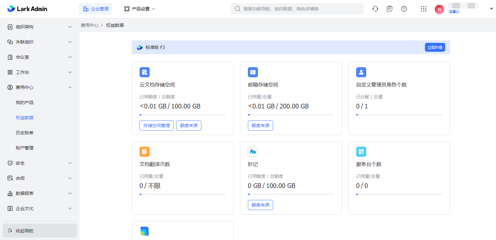Click 额度来源 under 妙记
This screenshot has width=496, height=240.
click(x=260, y=205)
